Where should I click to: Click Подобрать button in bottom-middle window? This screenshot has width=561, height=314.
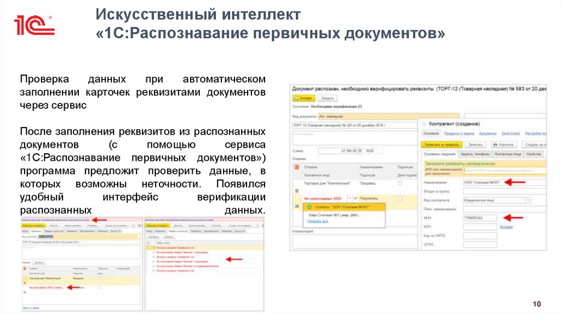(153, 237)
